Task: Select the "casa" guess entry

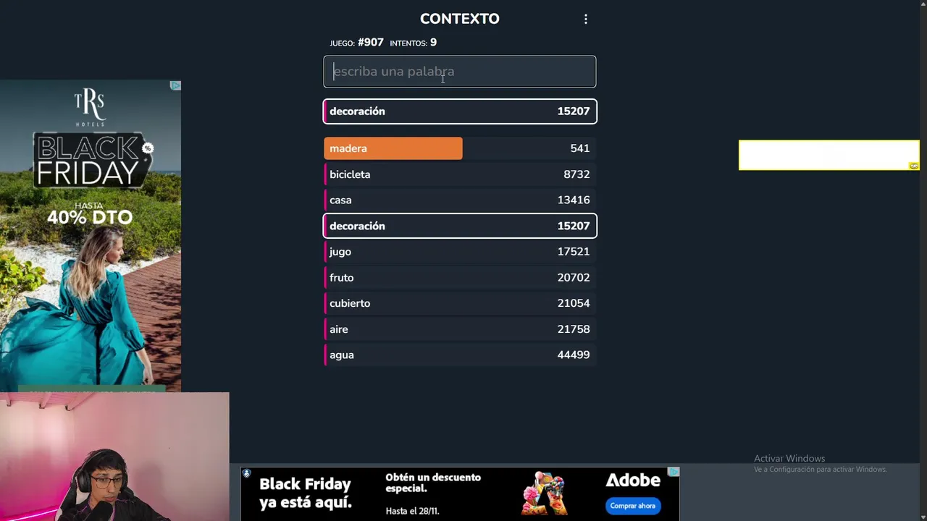Action: (460, 200)
